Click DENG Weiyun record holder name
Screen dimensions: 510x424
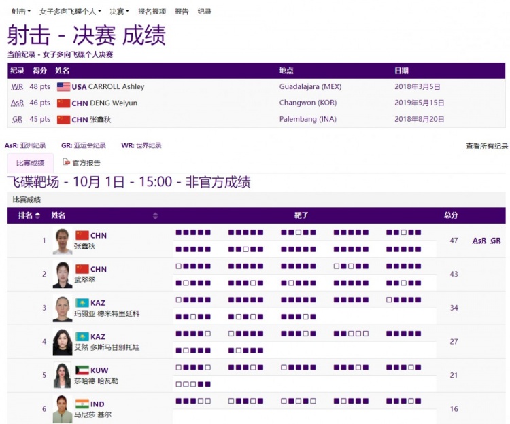point(114,103)
